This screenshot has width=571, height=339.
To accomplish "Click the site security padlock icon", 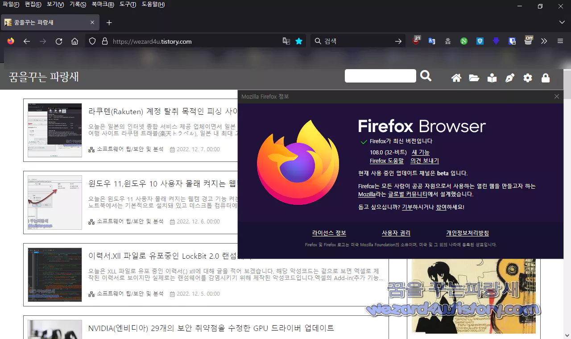I will point(105,41).
